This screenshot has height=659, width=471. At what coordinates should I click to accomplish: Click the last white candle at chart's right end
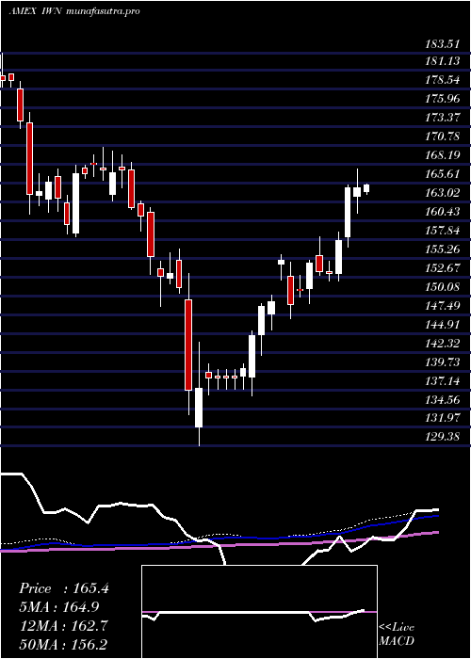tap(366, 188)
